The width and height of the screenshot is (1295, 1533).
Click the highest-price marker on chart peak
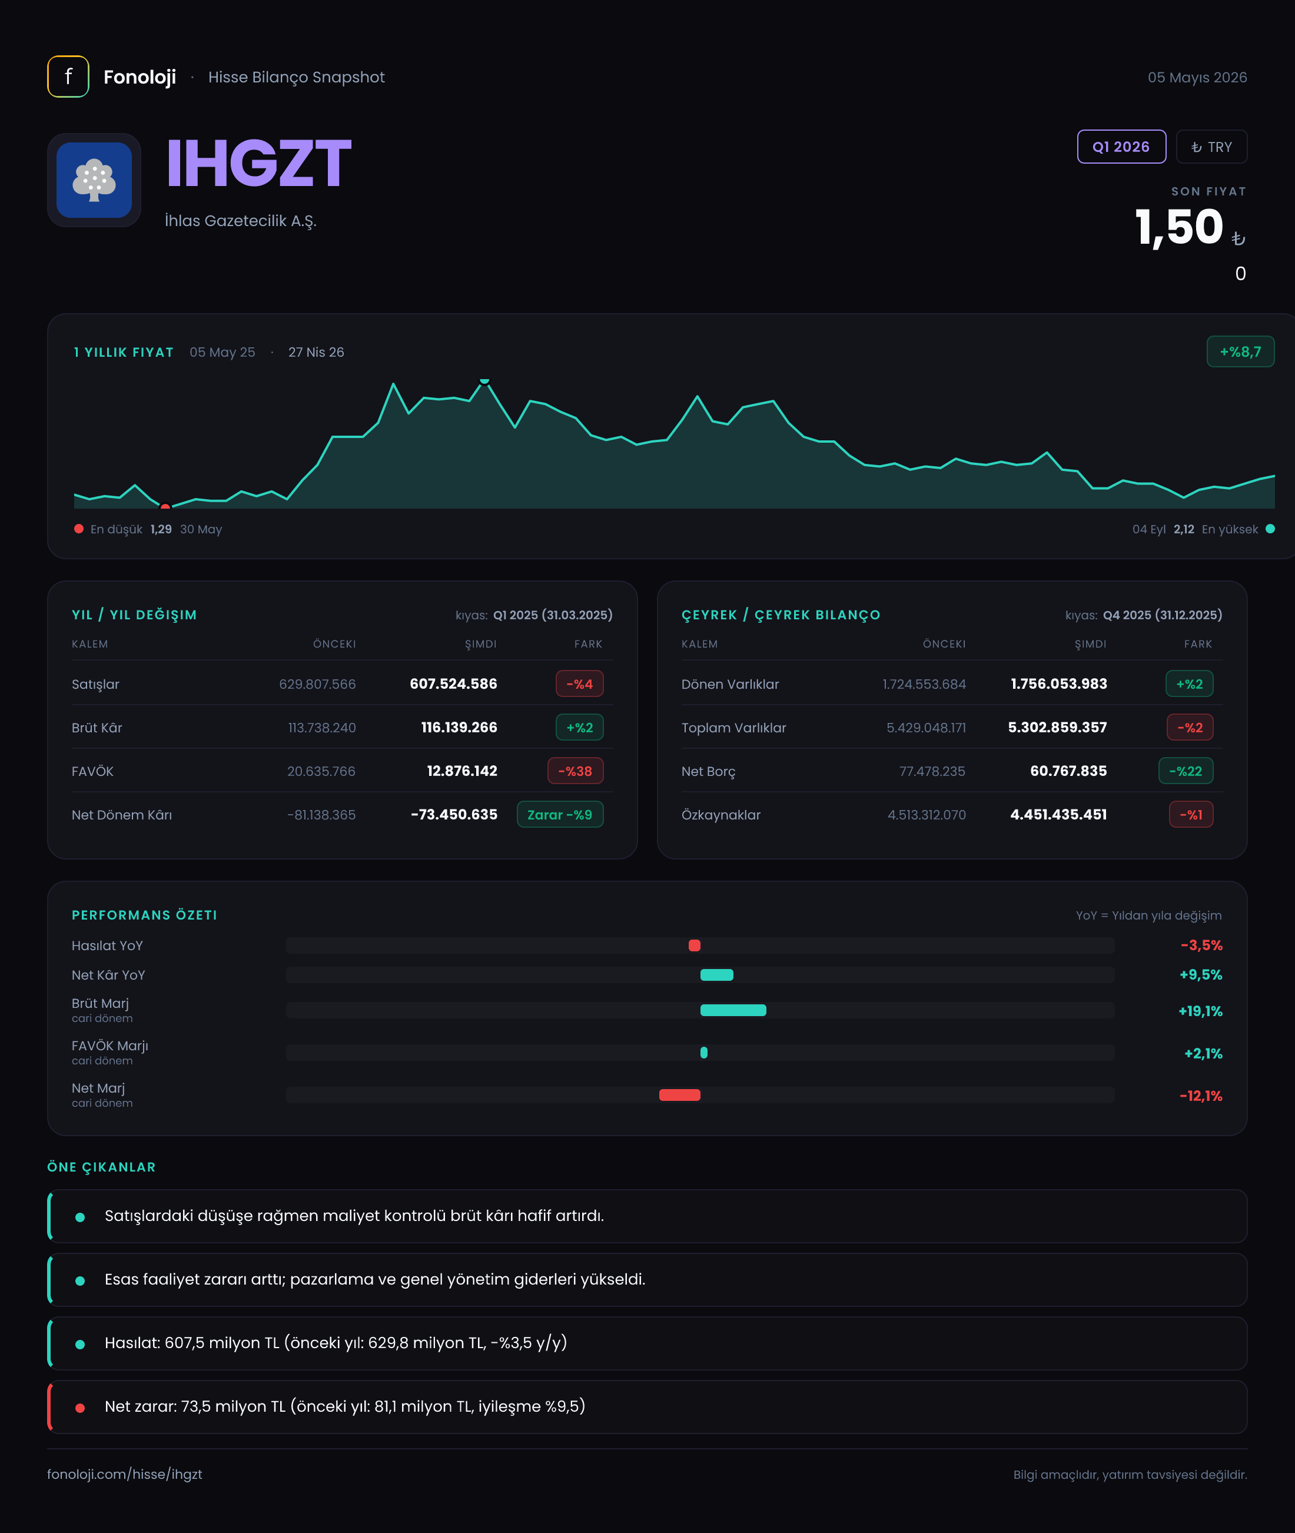coord(484,381)
